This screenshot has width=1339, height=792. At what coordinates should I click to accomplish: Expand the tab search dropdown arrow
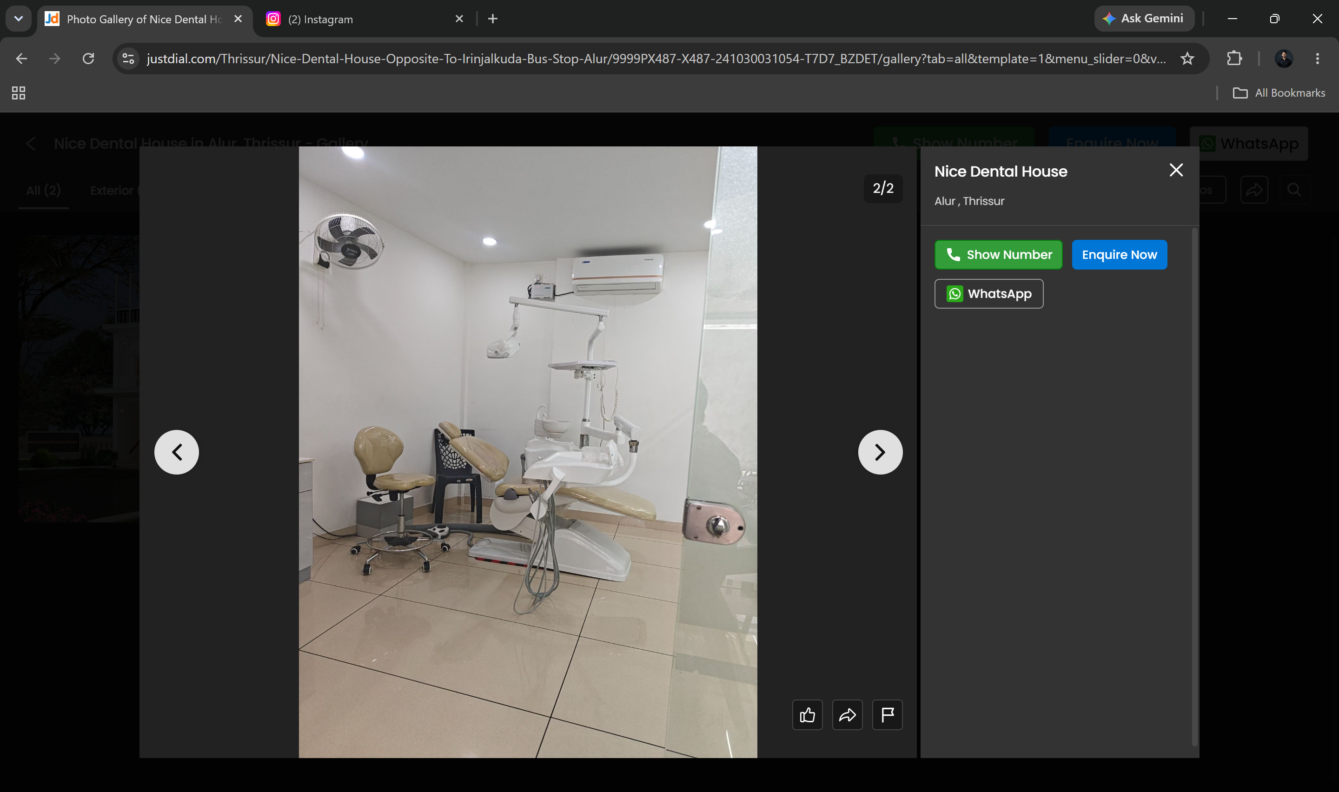[x=19, y=19]
